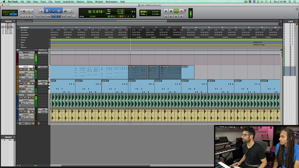Click the Stop transport button
The image size is (299, 168).
tap(171, 11)
